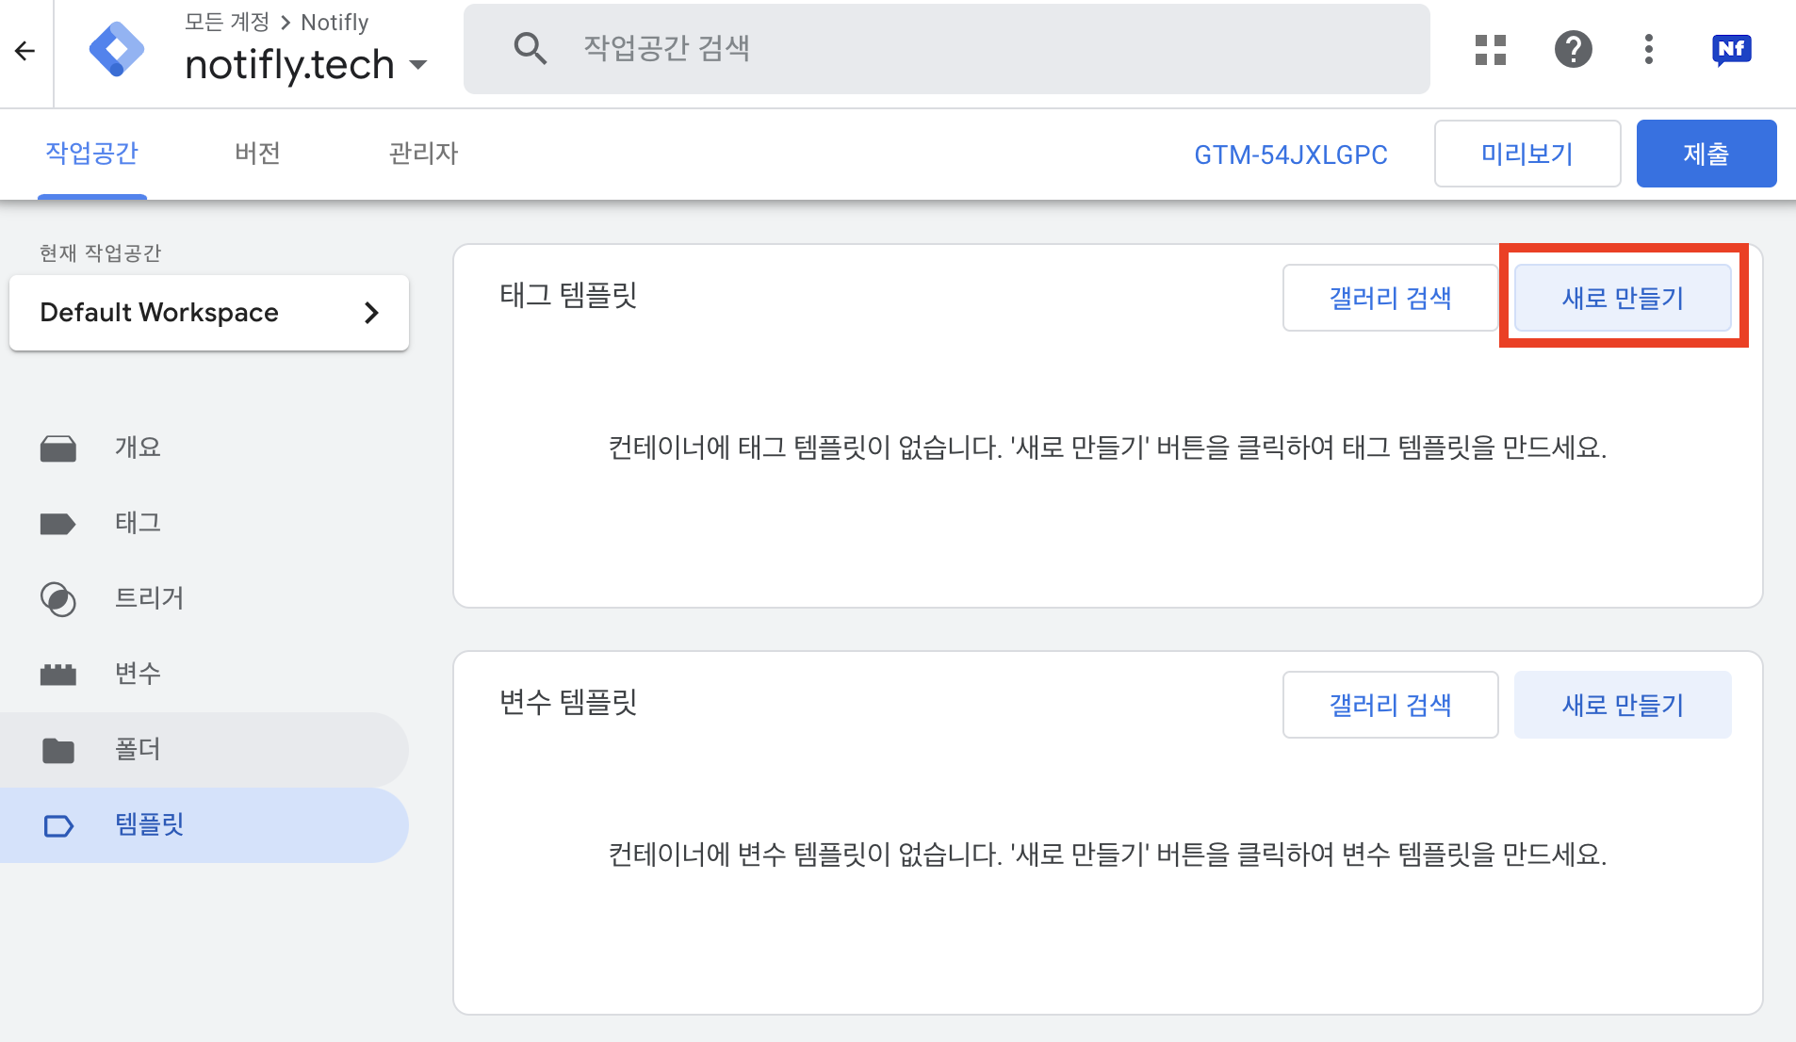
Task: Open the three-dot overflow menu
Action: (x=1648, y=49)
